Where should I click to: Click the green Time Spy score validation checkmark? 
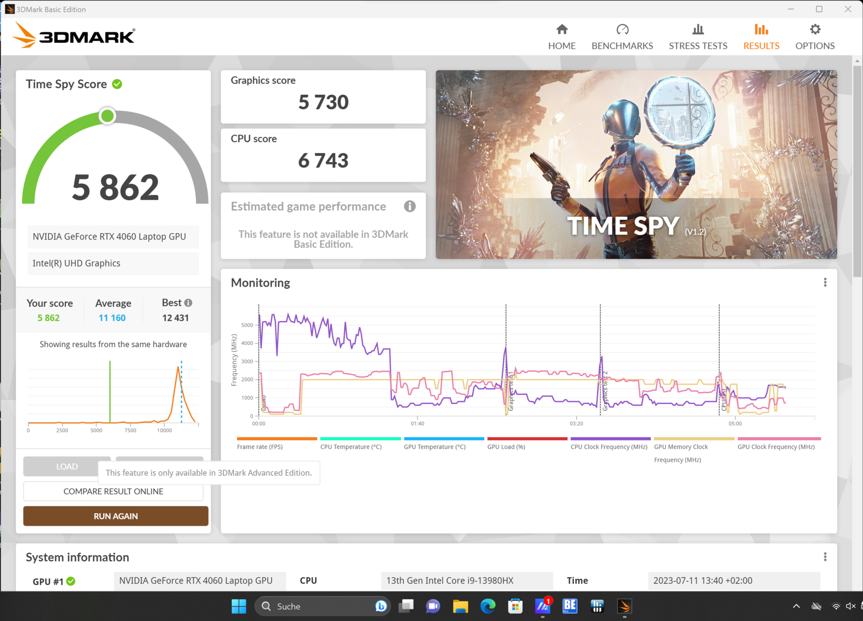[118, 84]
